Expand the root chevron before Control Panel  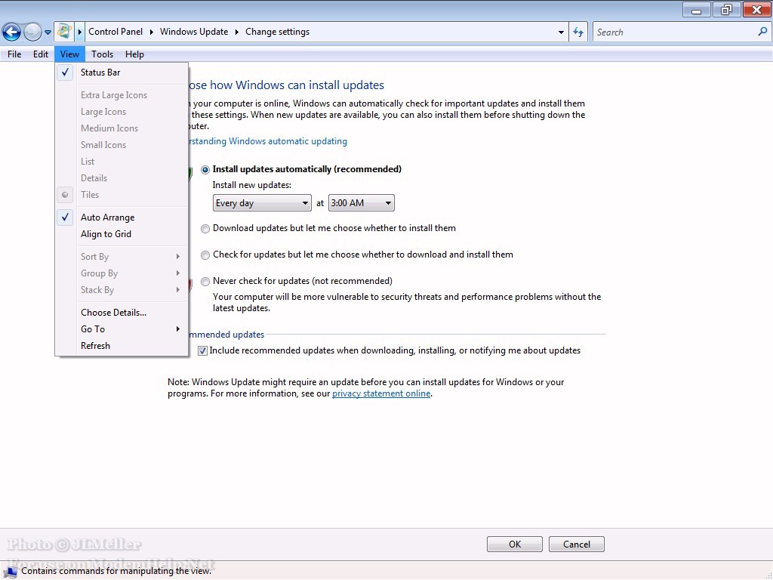pos(79,32)
